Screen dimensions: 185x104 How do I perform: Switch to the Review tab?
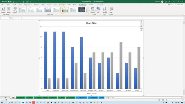coord(49,5)
